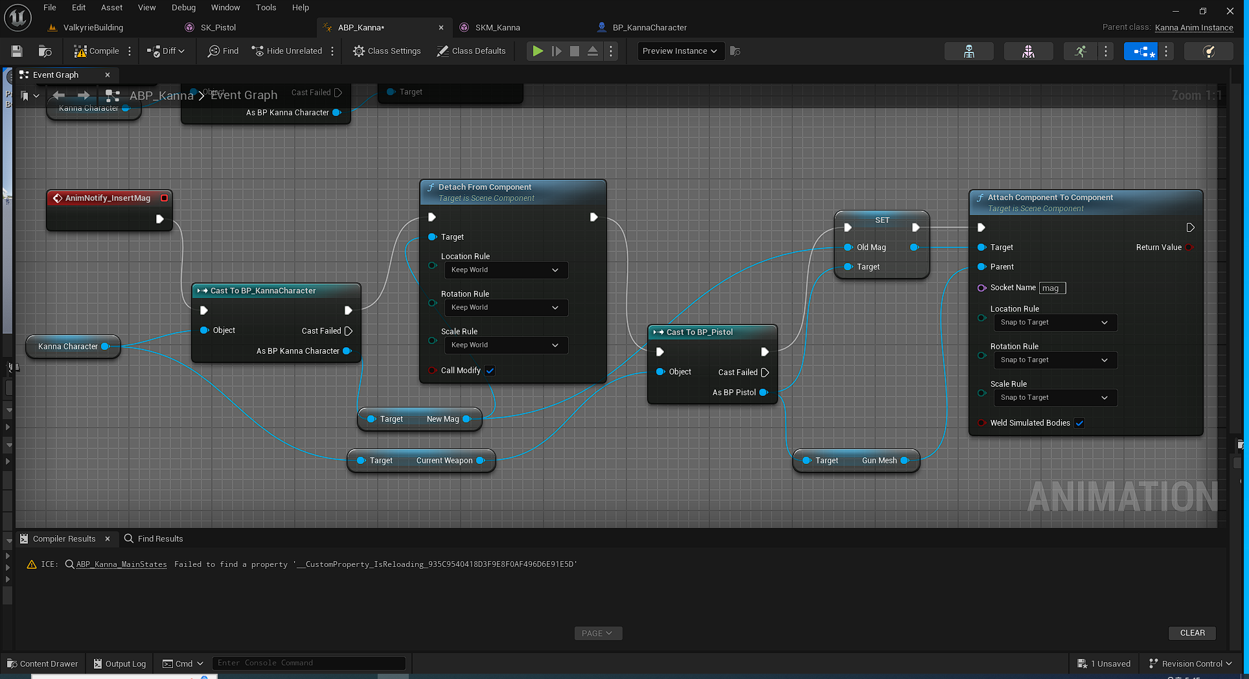Switch to Animation editor mode
Viewport: 1249px width, 679px height.
(1080, 51)
